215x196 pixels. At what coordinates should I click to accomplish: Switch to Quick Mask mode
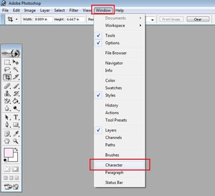click(x=16, y=169)
